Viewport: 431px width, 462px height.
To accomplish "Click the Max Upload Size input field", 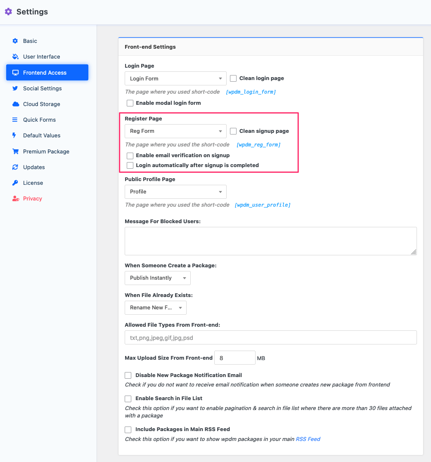I will [x=234, y=358].
